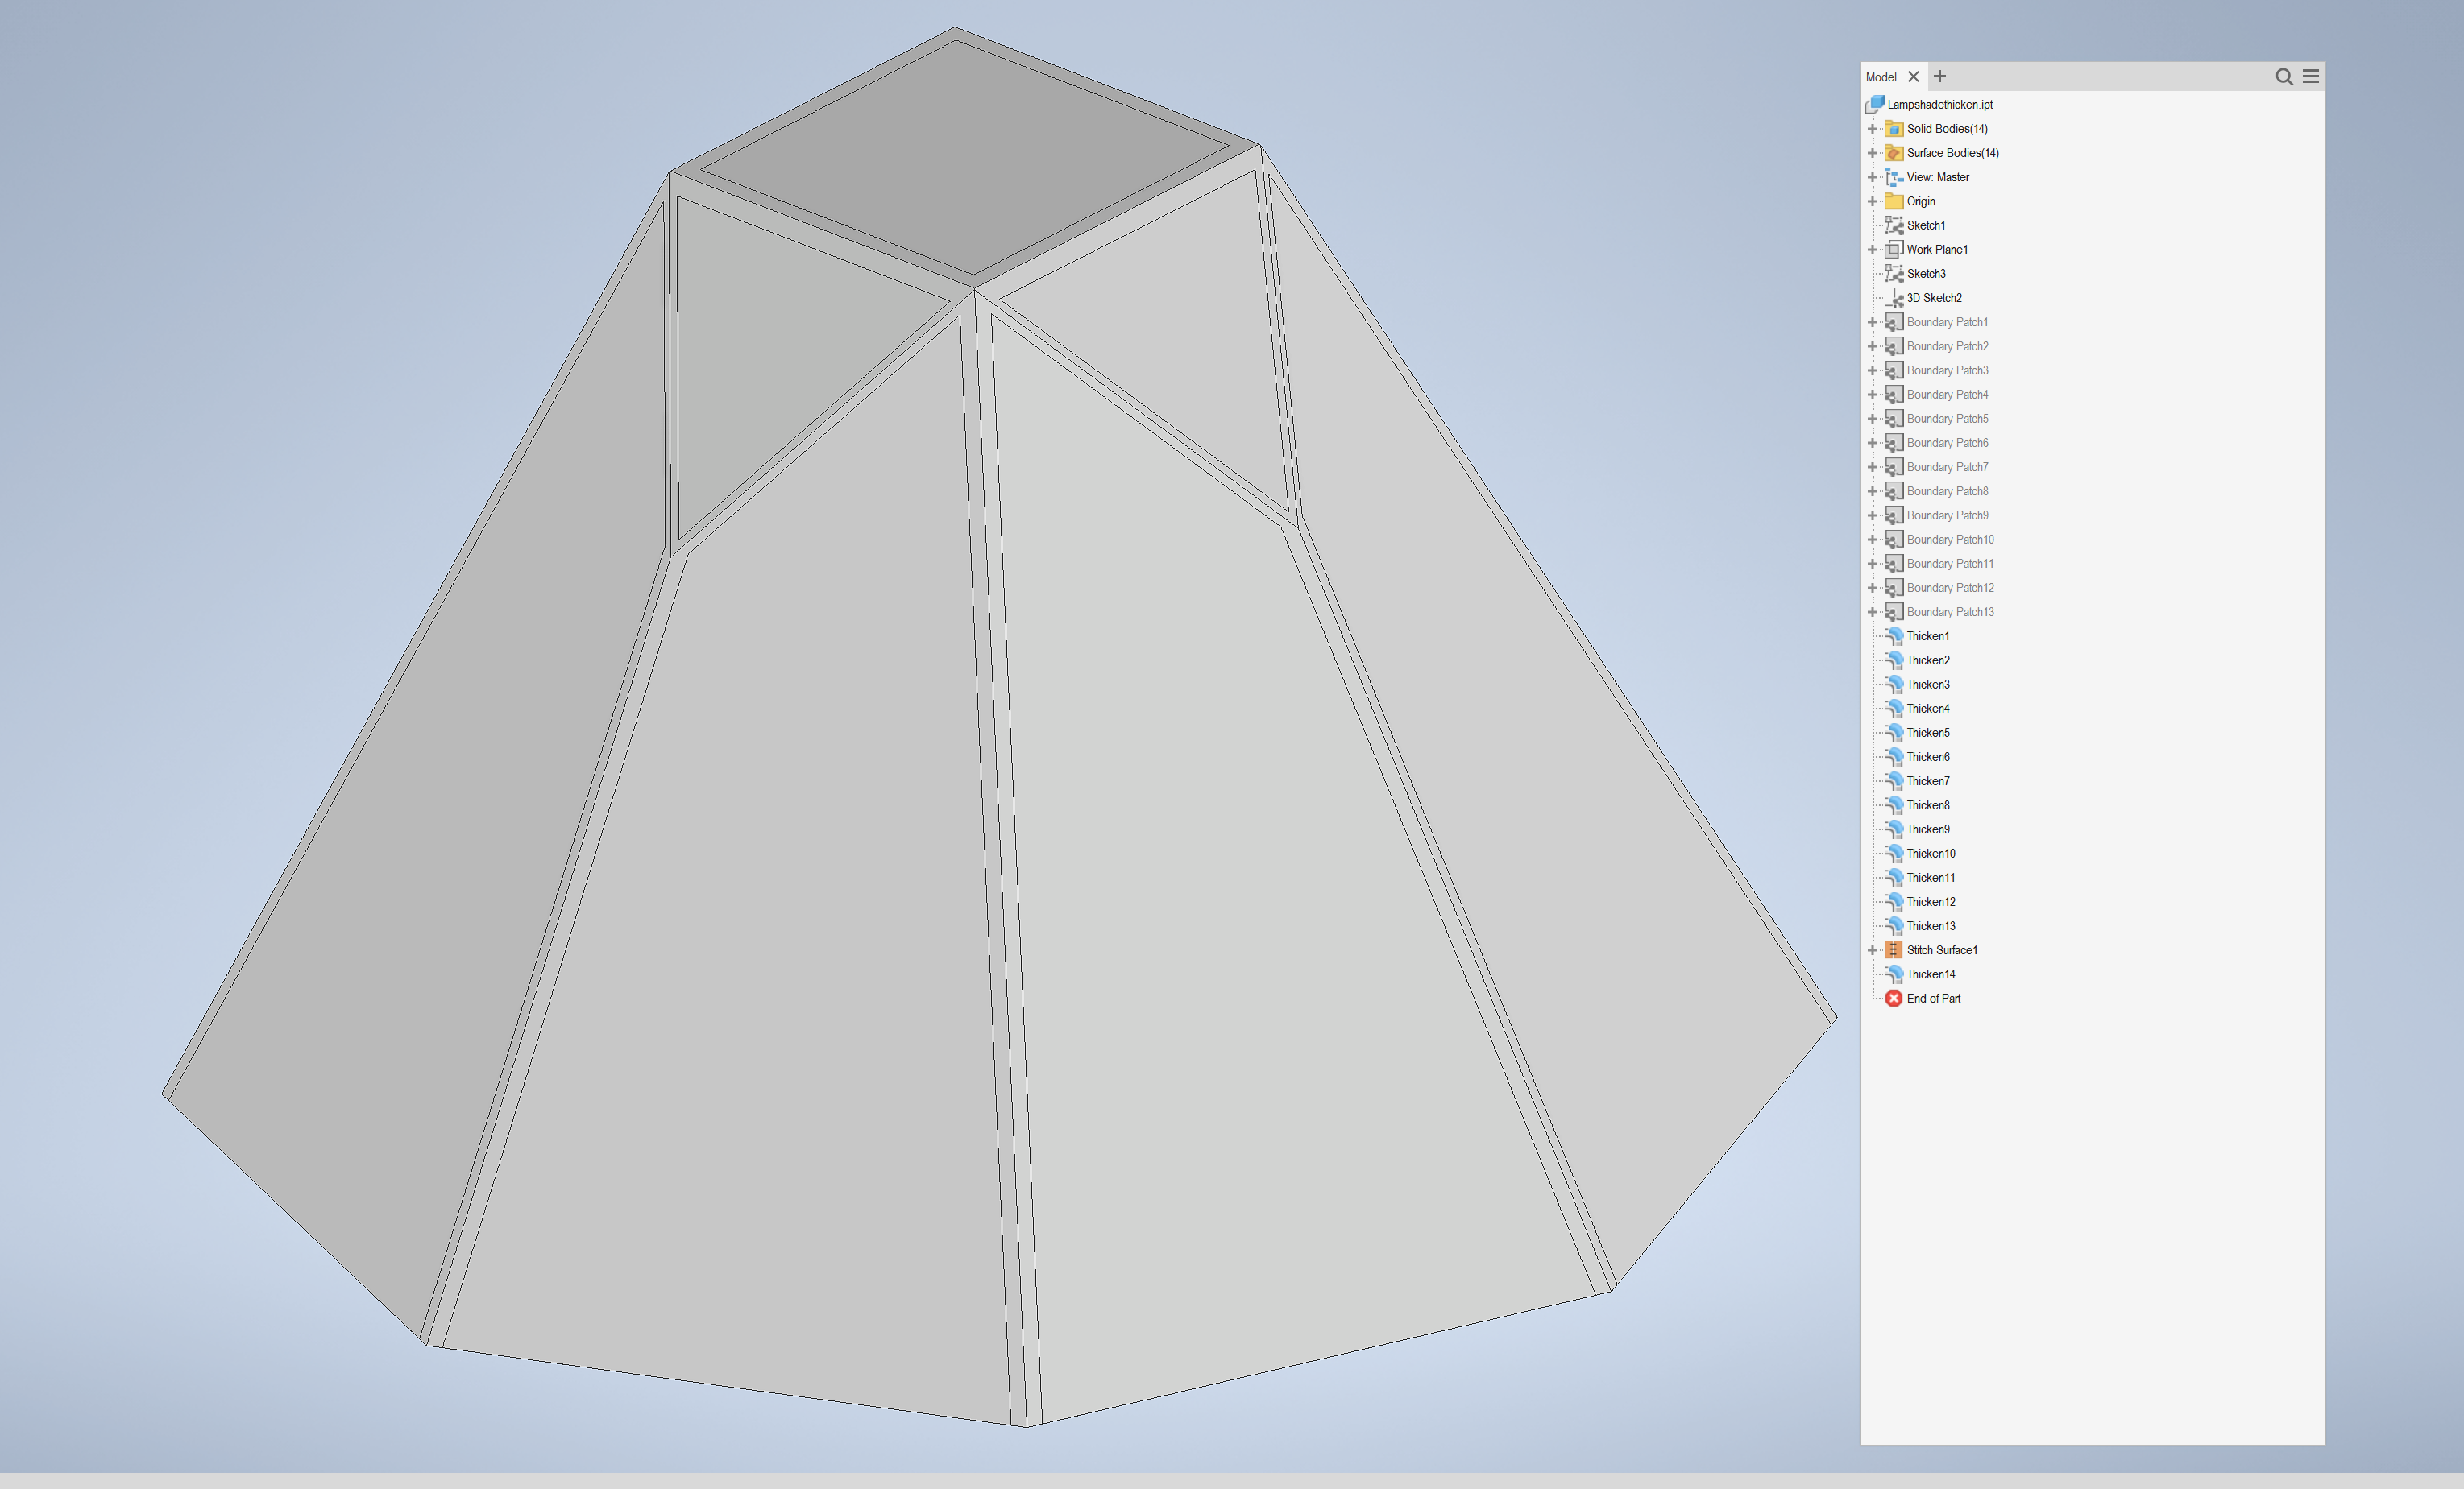The image size is (2464, 1489).
Task: Click the plus to add a browser tab
Action: pyautogui.click(x=1939, y=76)
